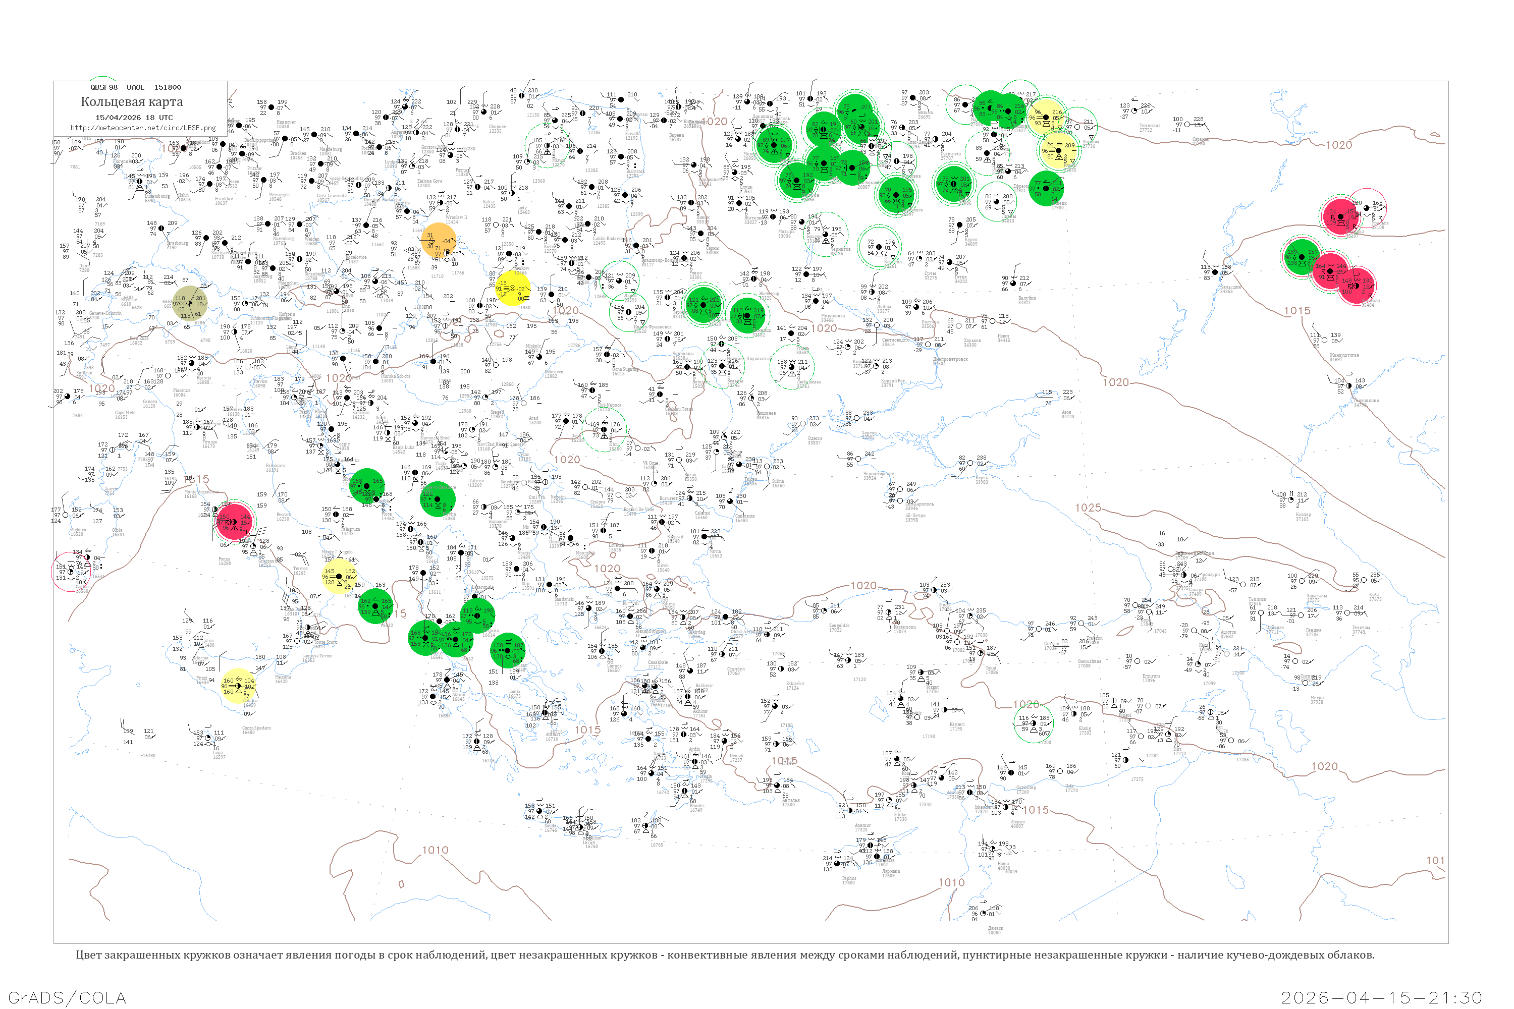Click the 15/04/2026 18 UTC date label
The height and width of the screenshot is (1009, 1514).
pos(134,118)
